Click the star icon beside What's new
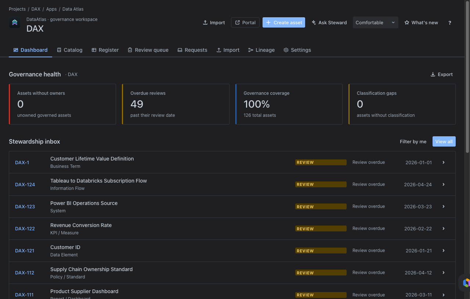Screen dimensions: 470x299 click(x=407, y=22)
